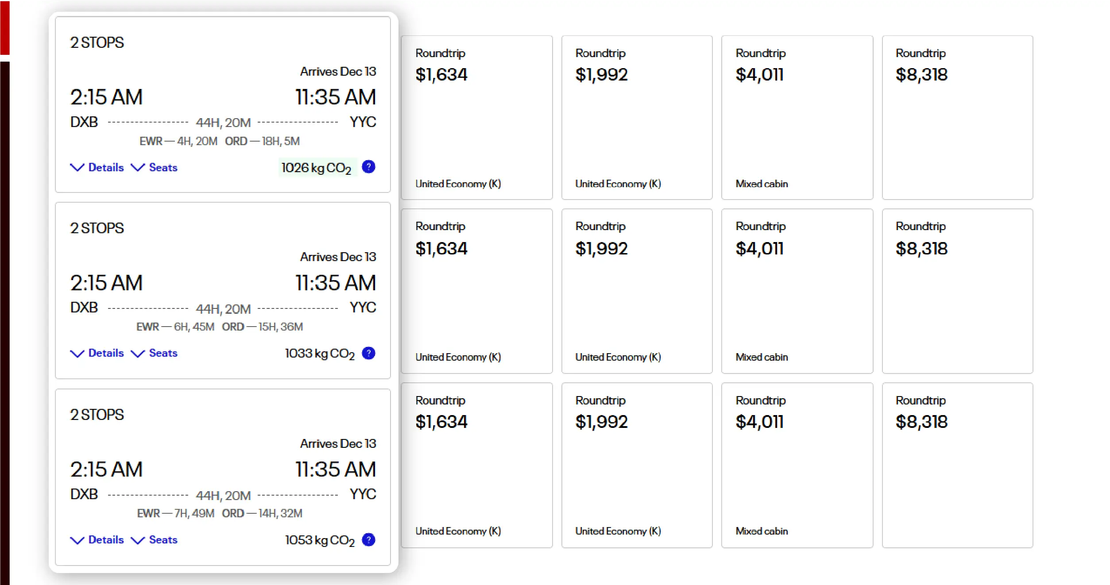Select second flight's $1,634 United Economy fare

[x=476, y=291]
